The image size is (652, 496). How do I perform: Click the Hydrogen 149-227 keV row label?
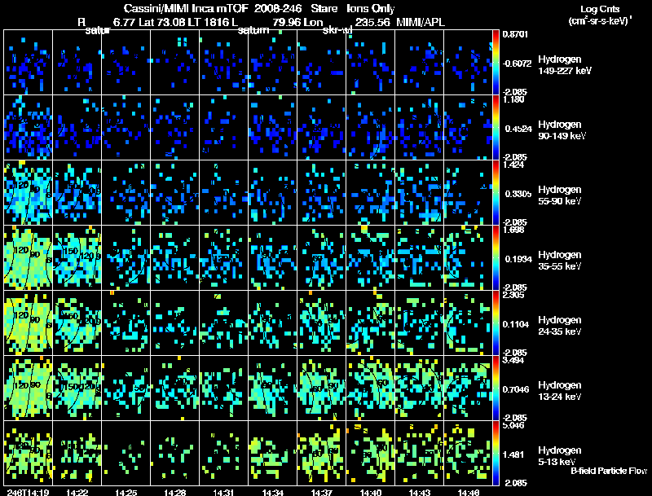point(564,65)
